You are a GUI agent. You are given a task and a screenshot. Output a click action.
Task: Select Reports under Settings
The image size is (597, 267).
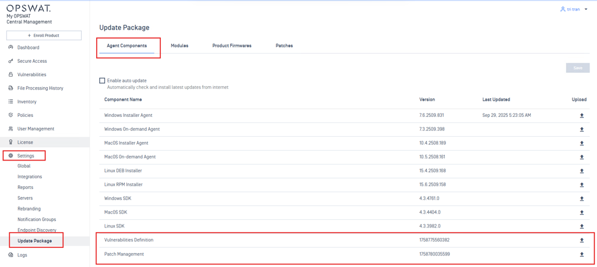[x=25, y=187]
